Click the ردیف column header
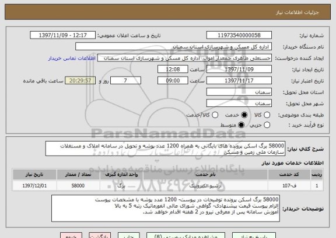 [317, 174]
